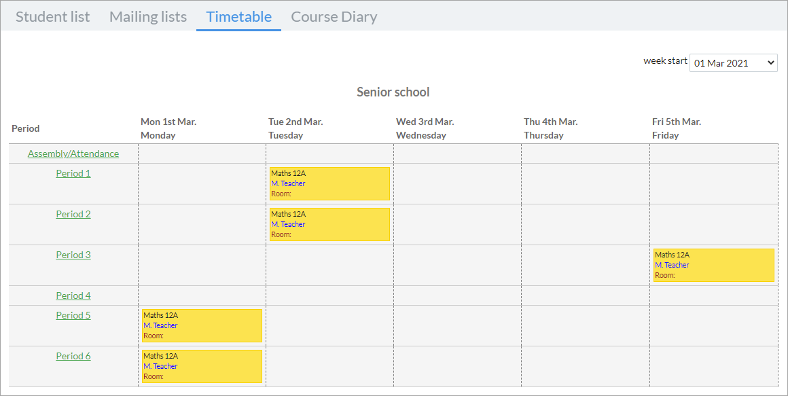Open the Mailing lists tab
788x396 pixels.
click(x=148, y=16)
